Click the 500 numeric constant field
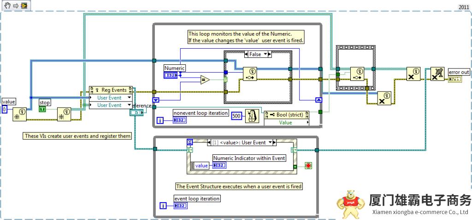 point(236,115)
